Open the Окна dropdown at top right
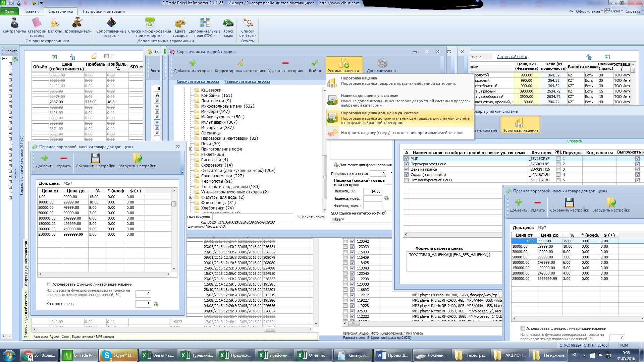The image size is (644, 362). pos(613,11)
